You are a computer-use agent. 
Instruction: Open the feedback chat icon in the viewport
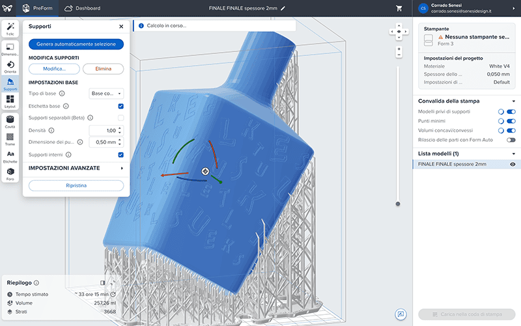401,314
